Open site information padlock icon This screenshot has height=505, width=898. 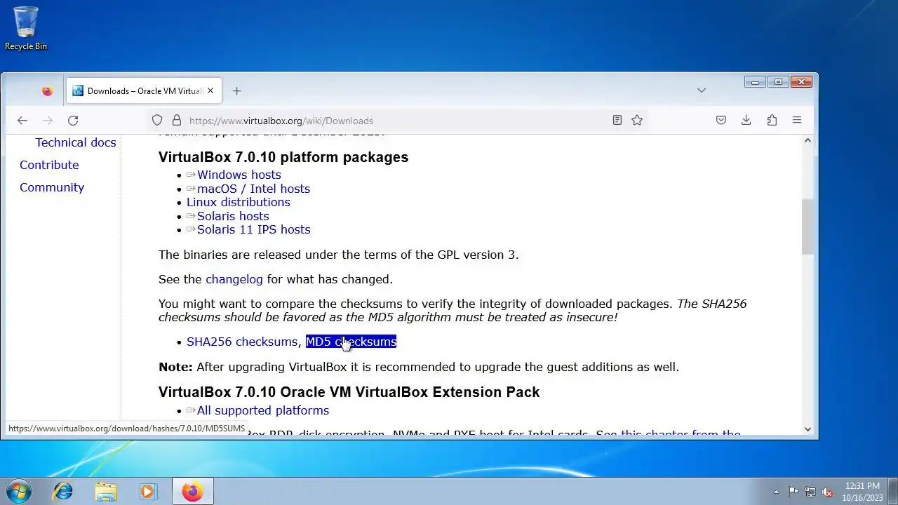(x=177, y=120)
